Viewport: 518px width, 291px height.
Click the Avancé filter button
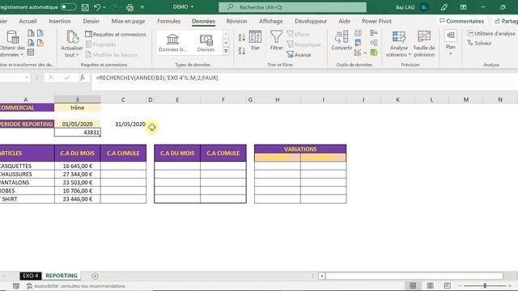[299, 55]
